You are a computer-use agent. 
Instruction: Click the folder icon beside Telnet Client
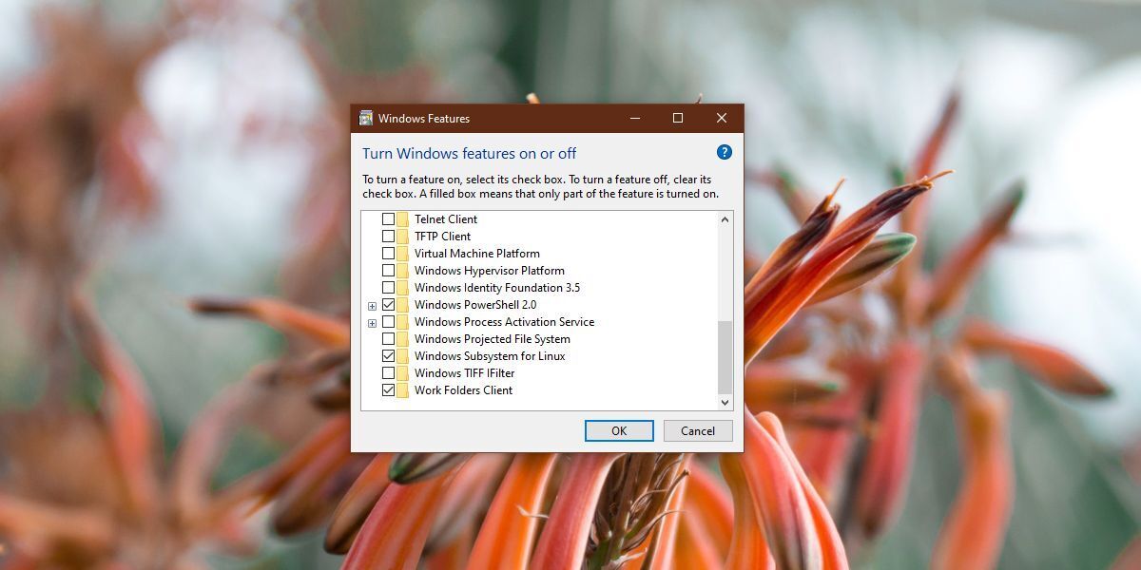pyautogui.click(x=402, y=218)
